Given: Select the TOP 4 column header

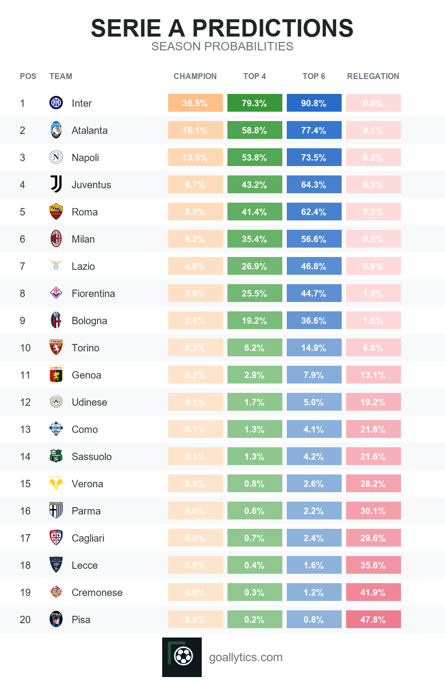Looking at the screenshot, I should tap(255, 76).
